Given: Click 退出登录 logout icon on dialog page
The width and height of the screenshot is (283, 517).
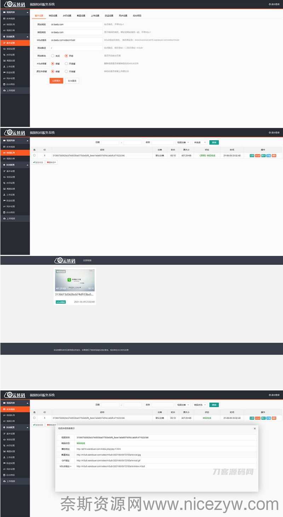Looking at the screenshot, I should 270,395.
